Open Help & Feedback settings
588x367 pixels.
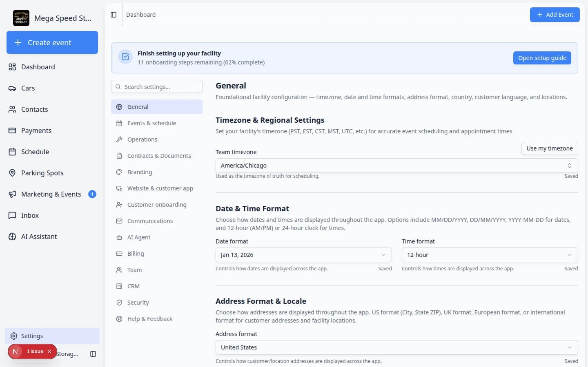click(x=157, y=319)
